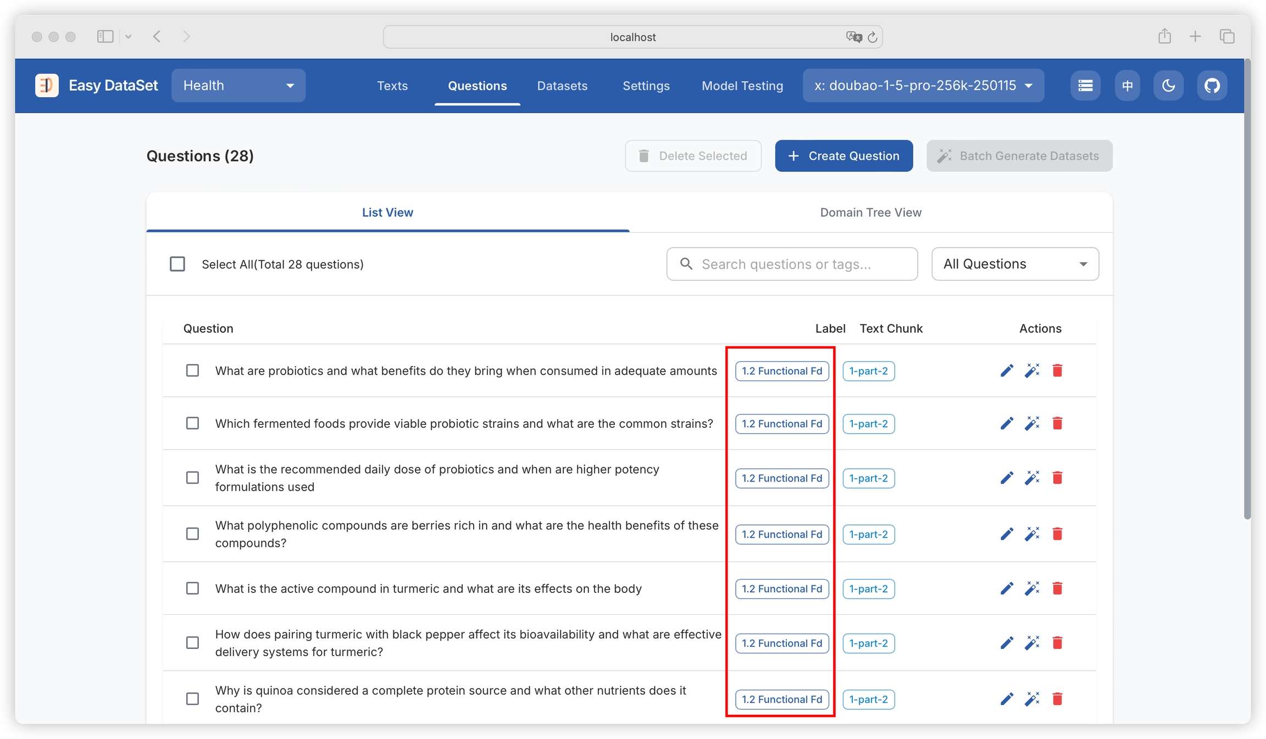Click the Create Question button

tap(844, 156)
